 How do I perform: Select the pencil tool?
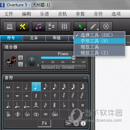[93, 26]
